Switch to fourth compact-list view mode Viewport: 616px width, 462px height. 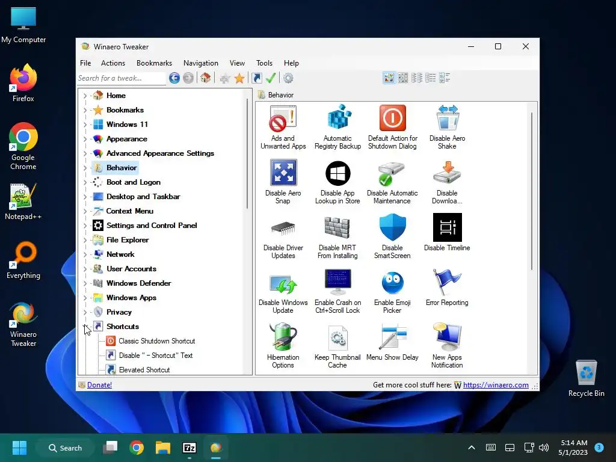click(431, 78)
